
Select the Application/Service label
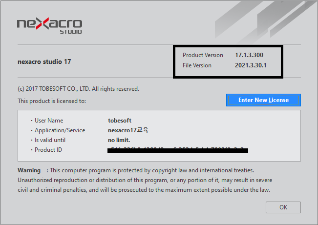(60, 130)
